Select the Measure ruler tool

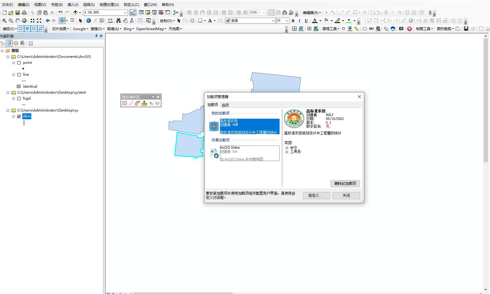coord(110,21)
